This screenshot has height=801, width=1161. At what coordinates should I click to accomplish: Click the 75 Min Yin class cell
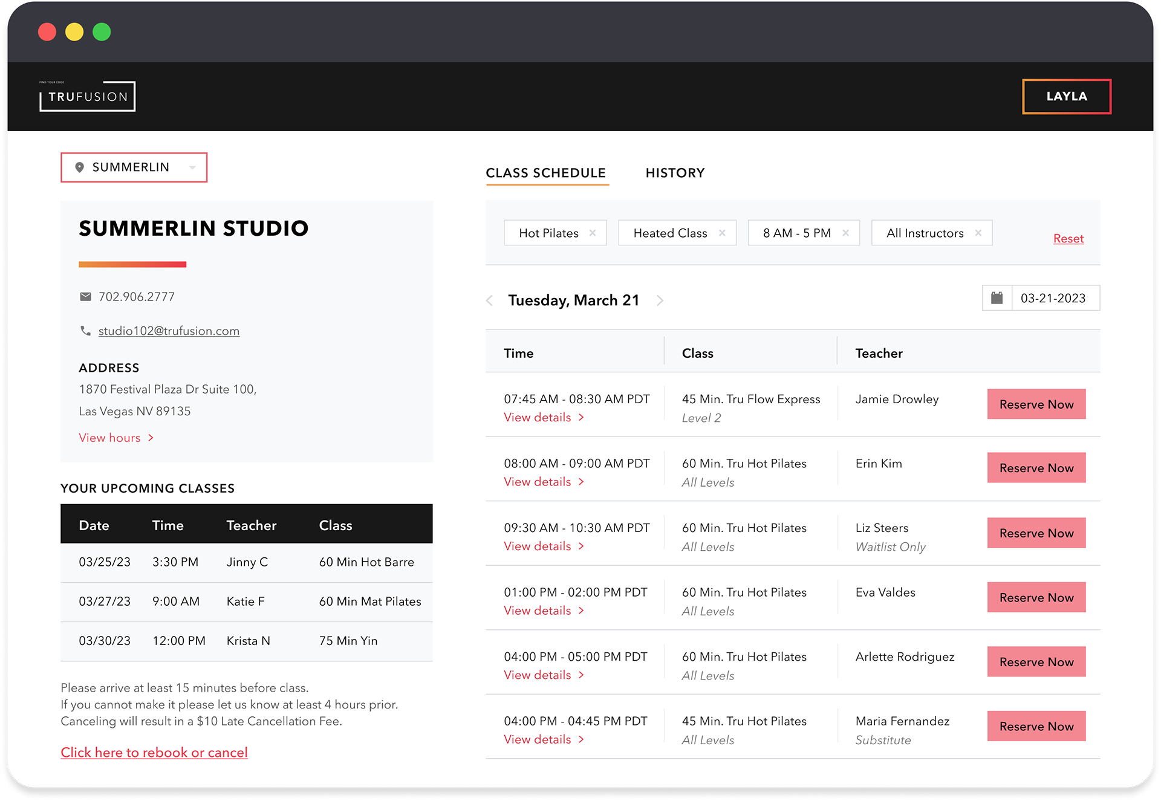(348, 641)
